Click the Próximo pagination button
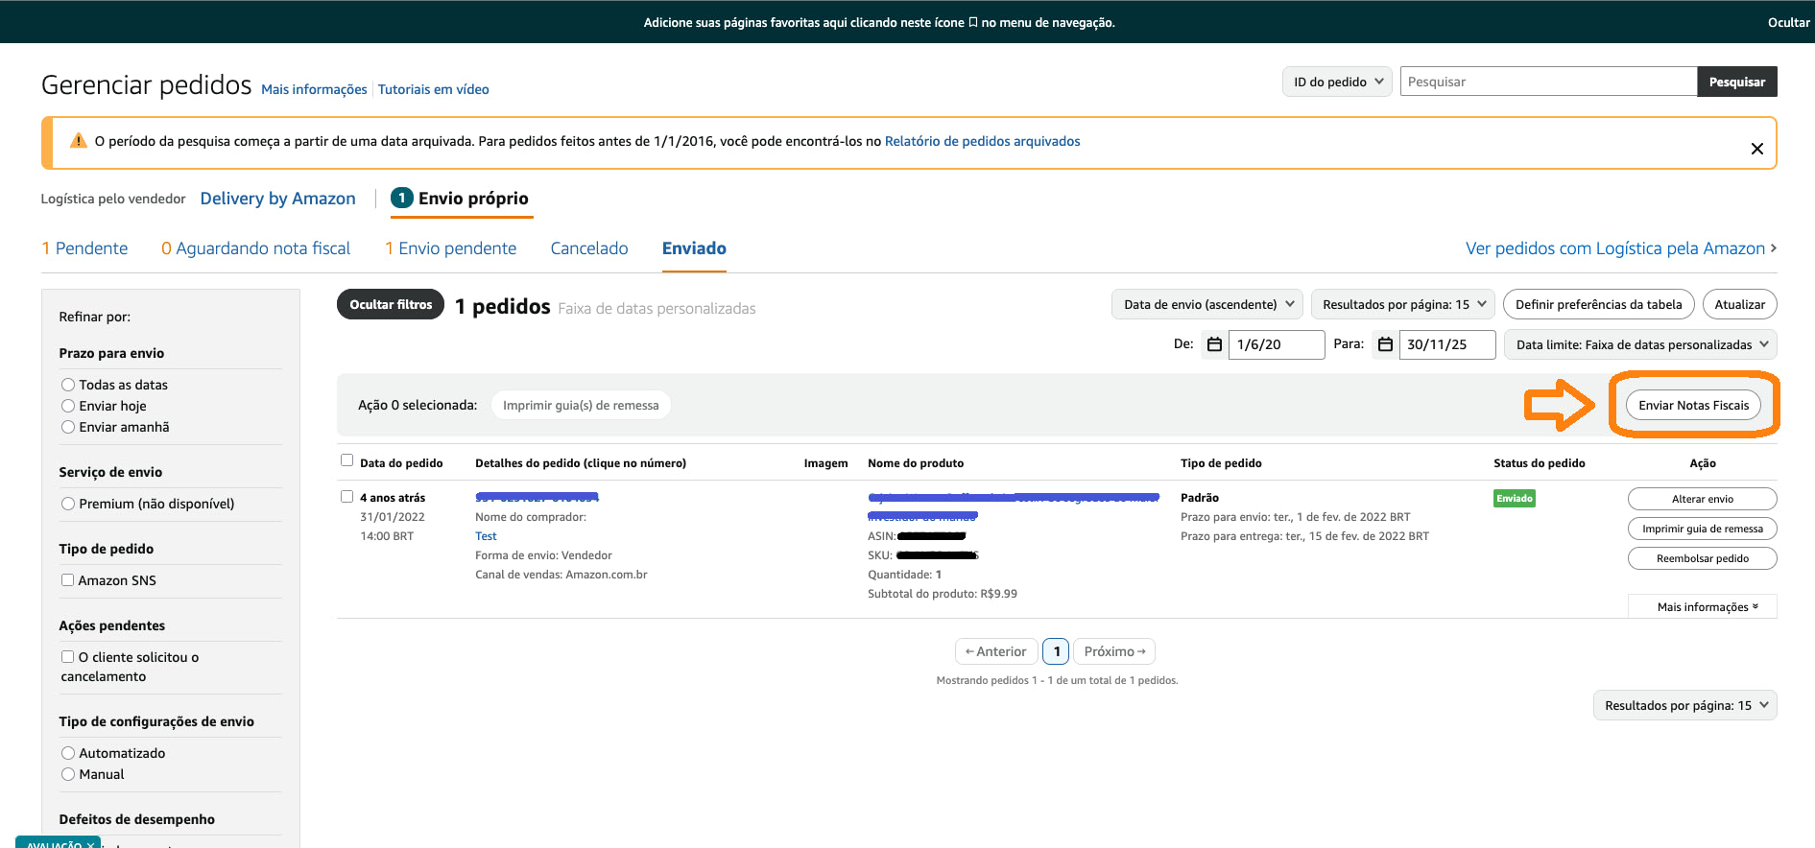 (x=1113, y=651)
